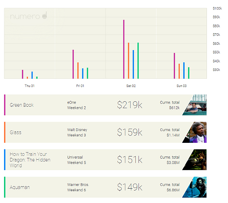Click the magenta Green Book color bar
The image size is (228, 203).
tap(5, 105)
